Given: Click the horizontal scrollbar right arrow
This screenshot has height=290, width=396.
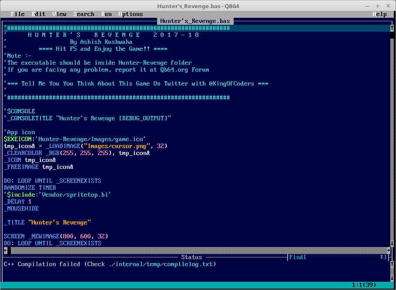Looking at the screenshot, I should click(x=388, y=250).
